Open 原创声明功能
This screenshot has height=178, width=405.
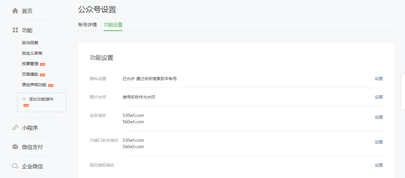pyautogui.click(x=34, y=85)
